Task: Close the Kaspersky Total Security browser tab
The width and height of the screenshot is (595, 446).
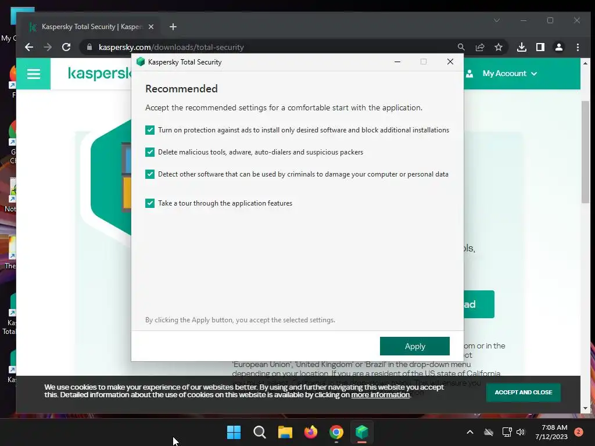Action: tap(151, 27)
